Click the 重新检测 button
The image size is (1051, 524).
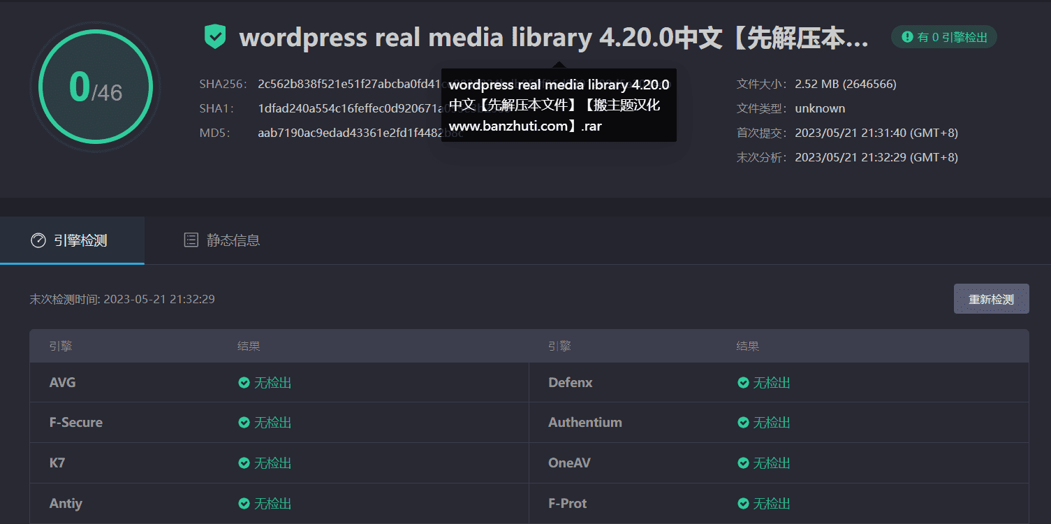(x=991, y=299)
